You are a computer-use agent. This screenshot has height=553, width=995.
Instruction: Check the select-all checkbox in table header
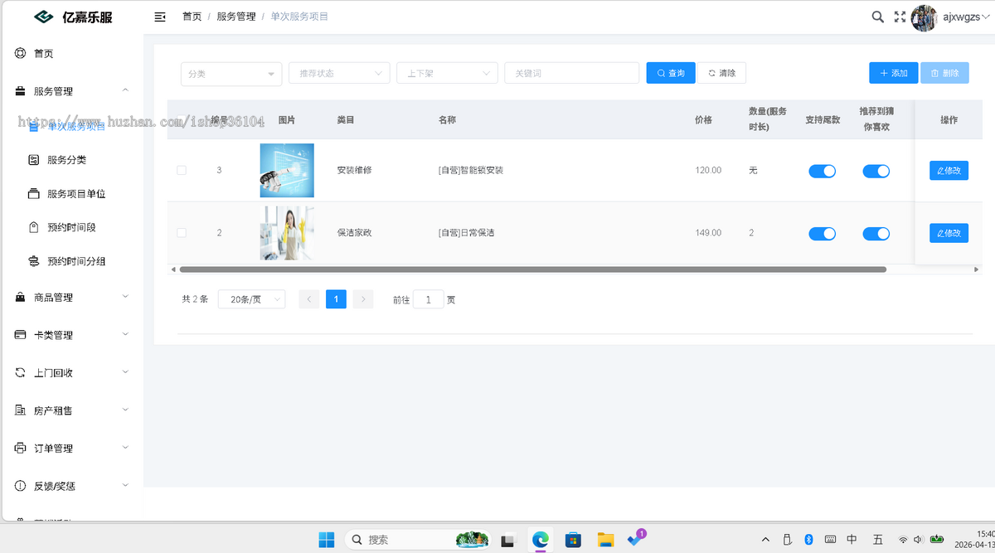pyautogui.click(x=182, y=120)
